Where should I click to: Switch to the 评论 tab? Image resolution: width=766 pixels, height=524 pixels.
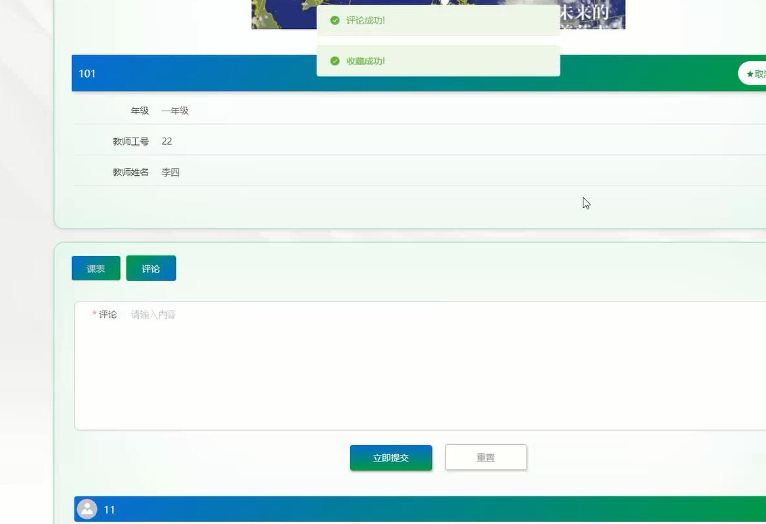[x=151, y=269]
